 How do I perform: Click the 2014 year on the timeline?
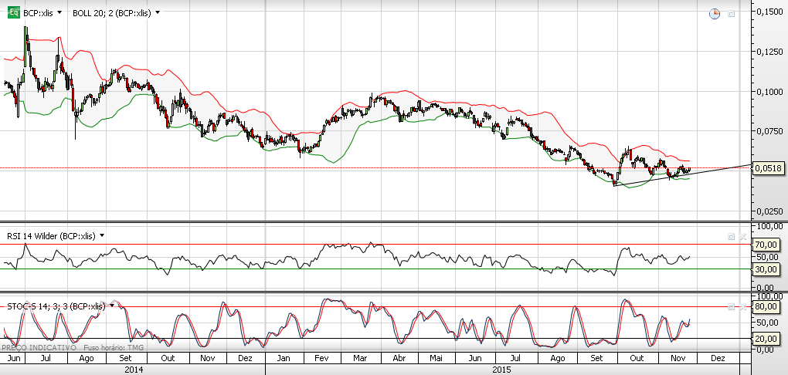pyautogui.click(x=131, y=370)
